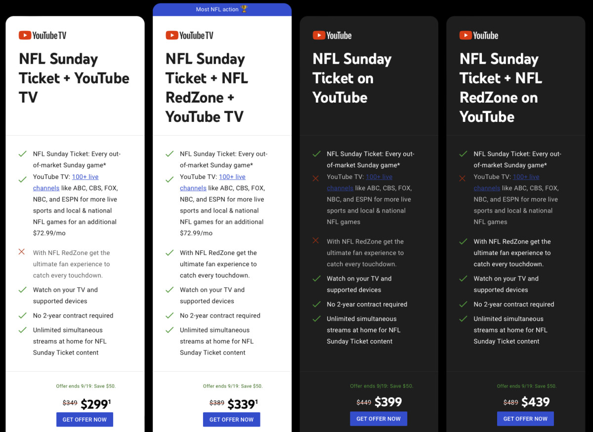This screenshot has height=432, width=593.
Task: Click the YouTube TV logo on the first plan card
Action: pyautogui.click(x=42, y=35)
